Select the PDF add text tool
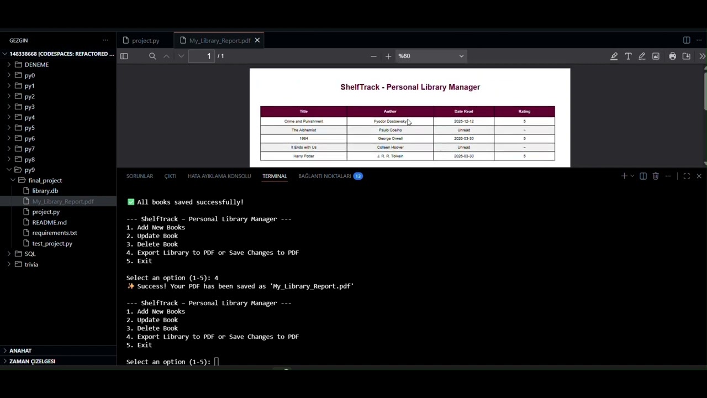The image size is (707, 398). [x=628, y=56]
